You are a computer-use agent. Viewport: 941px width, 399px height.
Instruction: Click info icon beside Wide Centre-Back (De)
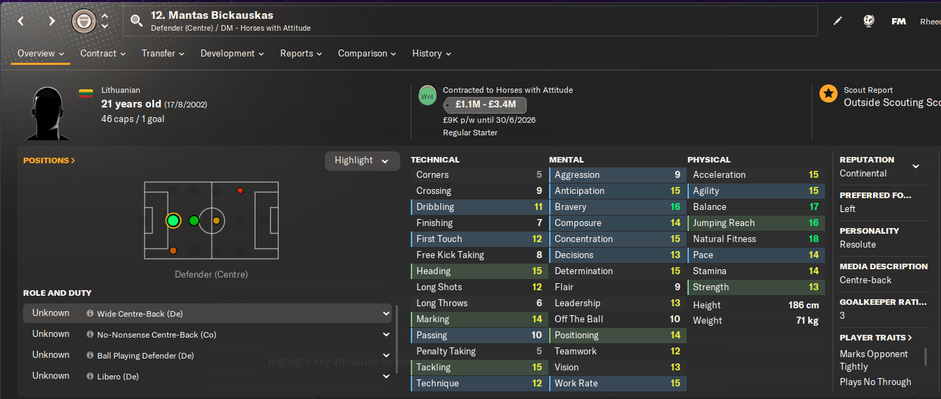click(x=90, y=314)
